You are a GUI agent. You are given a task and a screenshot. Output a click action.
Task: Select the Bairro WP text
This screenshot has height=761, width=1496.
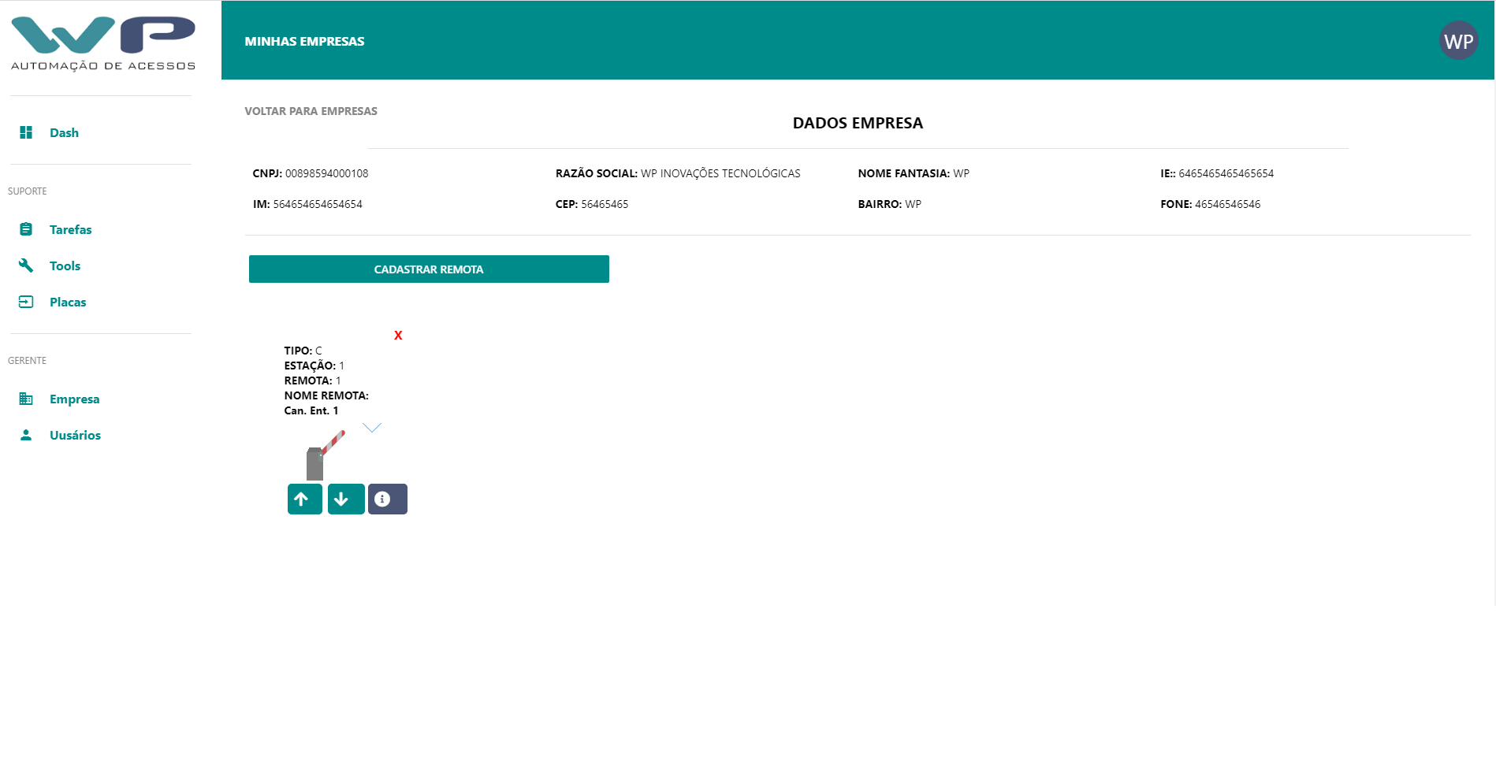[913, 204]
